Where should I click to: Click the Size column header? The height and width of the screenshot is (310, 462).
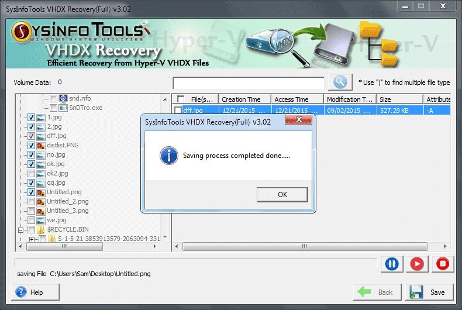click(400, 99)
